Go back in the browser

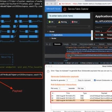47,4
